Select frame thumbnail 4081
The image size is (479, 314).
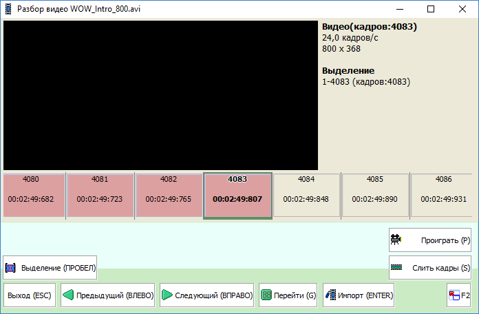pyautogui.click(x=100, y=196)
